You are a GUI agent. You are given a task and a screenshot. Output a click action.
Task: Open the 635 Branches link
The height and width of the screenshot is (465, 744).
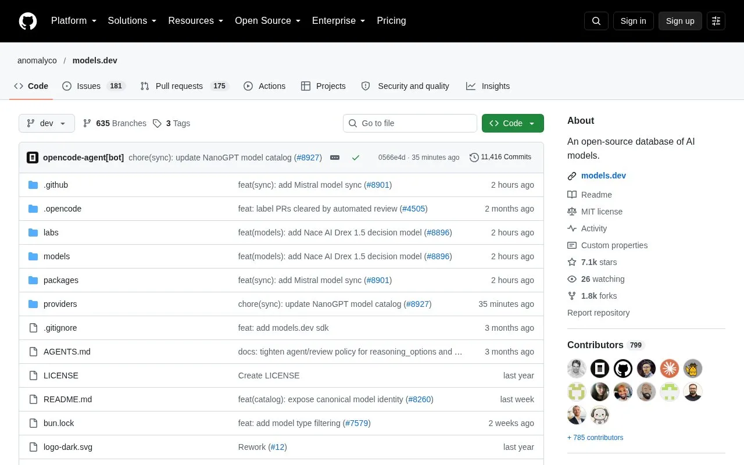[115, 123]
